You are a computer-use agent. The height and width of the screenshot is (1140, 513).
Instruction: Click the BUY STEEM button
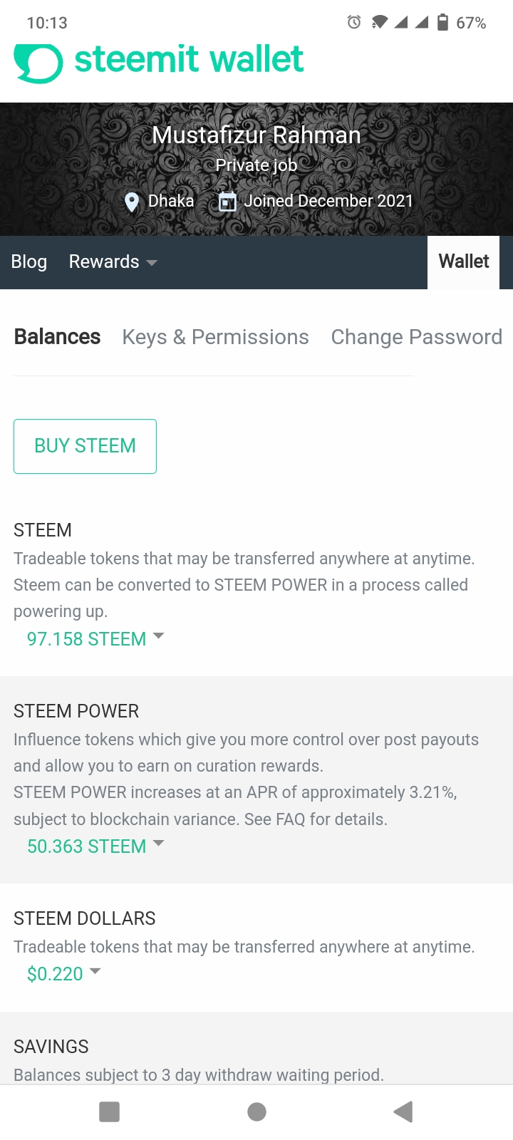(x=85, y=446)
